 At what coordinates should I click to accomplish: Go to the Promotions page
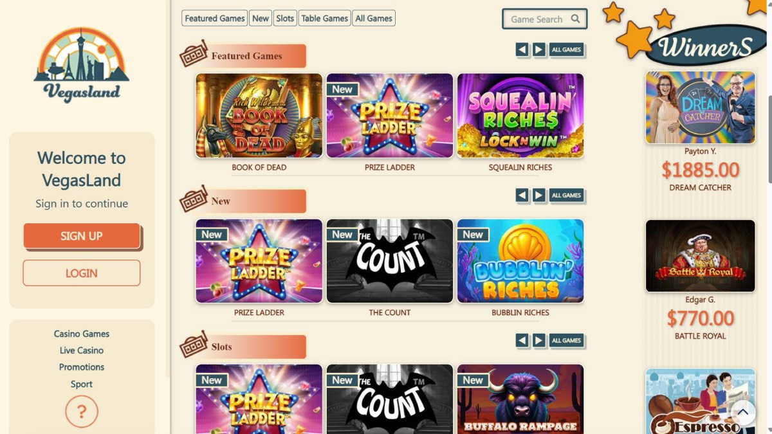(x=82, y=367)
